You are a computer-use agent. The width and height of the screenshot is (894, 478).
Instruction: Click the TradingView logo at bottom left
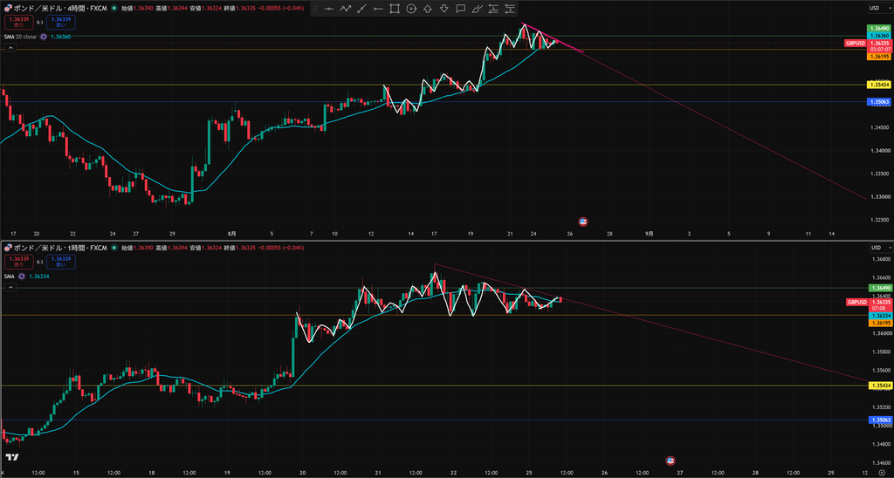click(x=12, y=457)
